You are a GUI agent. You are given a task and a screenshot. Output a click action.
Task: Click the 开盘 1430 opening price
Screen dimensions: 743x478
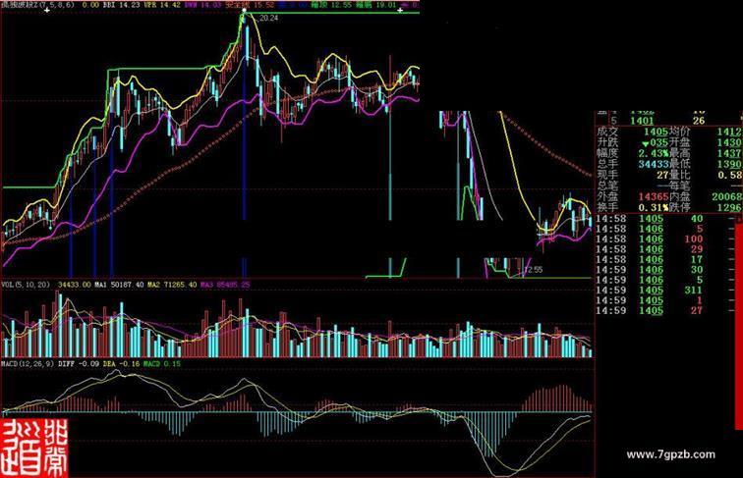(729, 142)
